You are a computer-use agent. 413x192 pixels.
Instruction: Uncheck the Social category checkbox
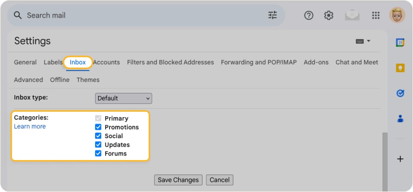pyautogui.click(x=98, y=136)
